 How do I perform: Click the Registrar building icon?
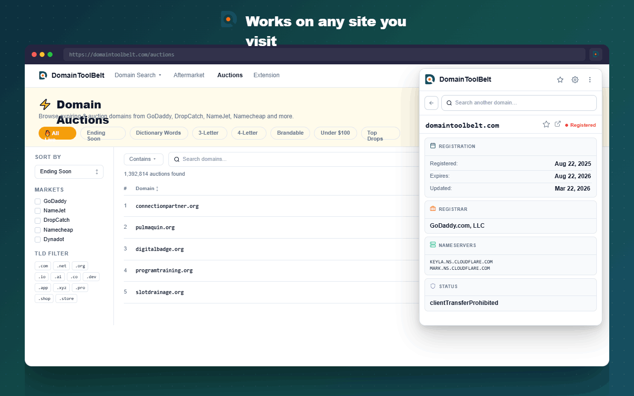pyautogui.click(x=433, y=209)
